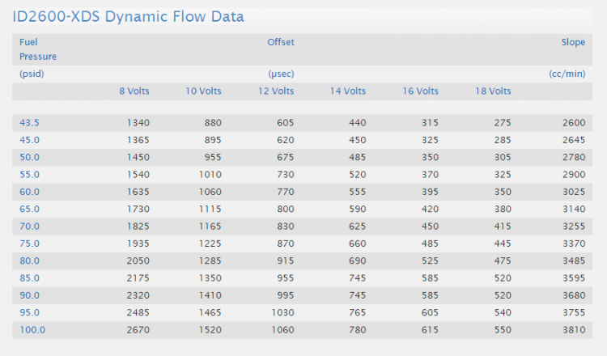Click the ID2600-XDS Dynamic Flow Data heading

[x=128, y=17]
